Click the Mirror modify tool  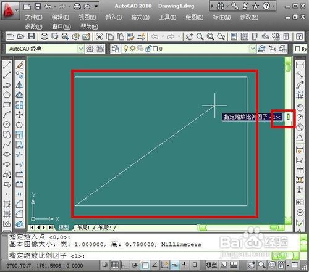point(20,85)
